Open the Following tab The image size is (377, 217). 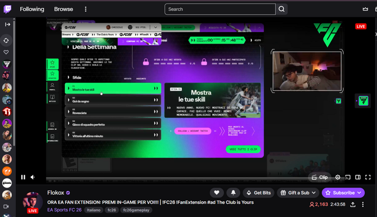tap(32, 9)
